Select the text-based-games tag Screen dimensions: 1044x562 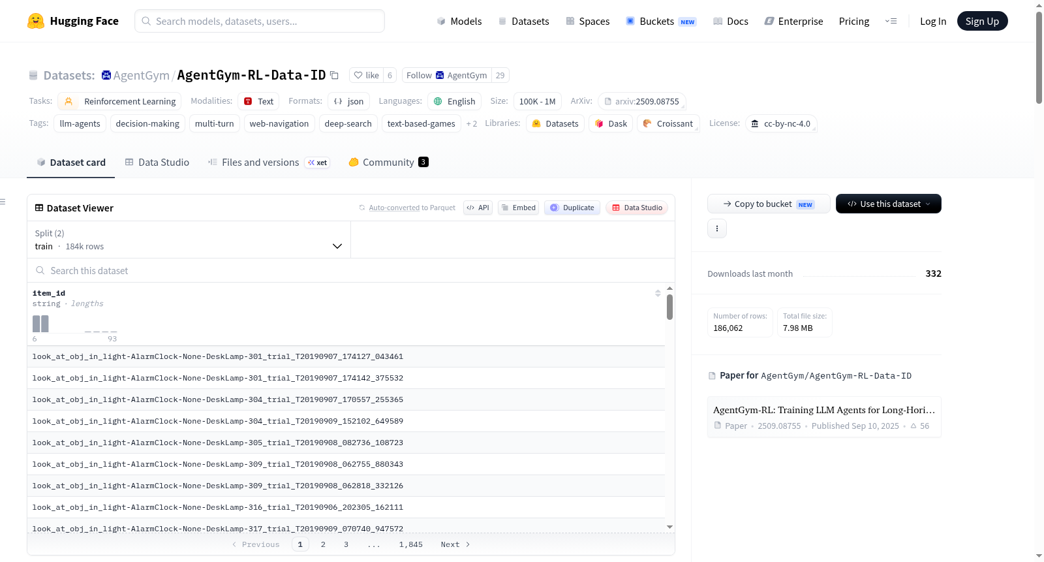point(421,123)
